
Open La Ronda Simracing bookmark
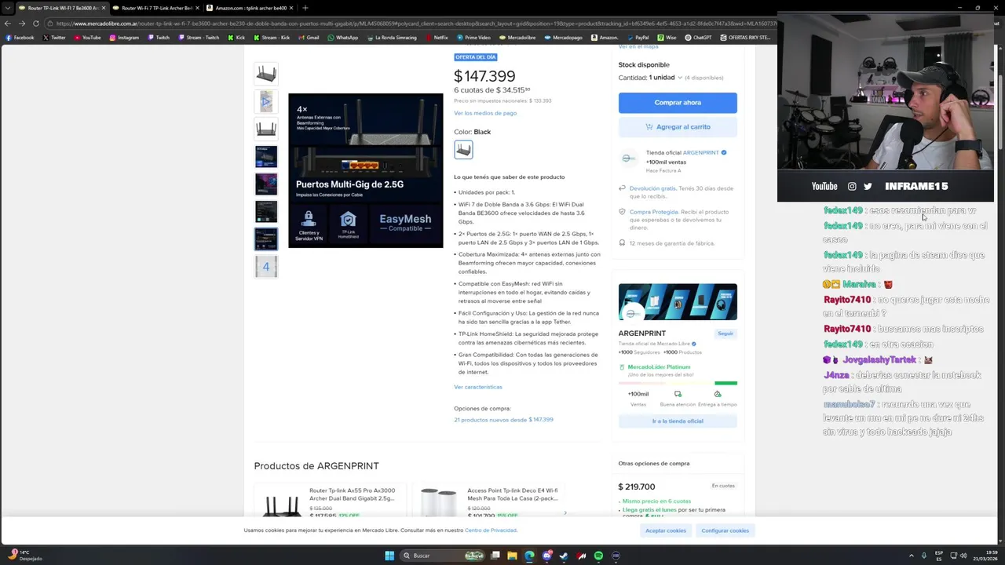coord(391,38)
